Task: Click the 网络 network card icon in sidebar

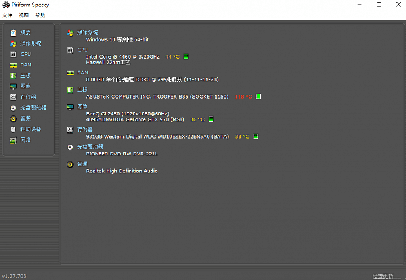Action: pyautogui.click(x=13, y=140)
